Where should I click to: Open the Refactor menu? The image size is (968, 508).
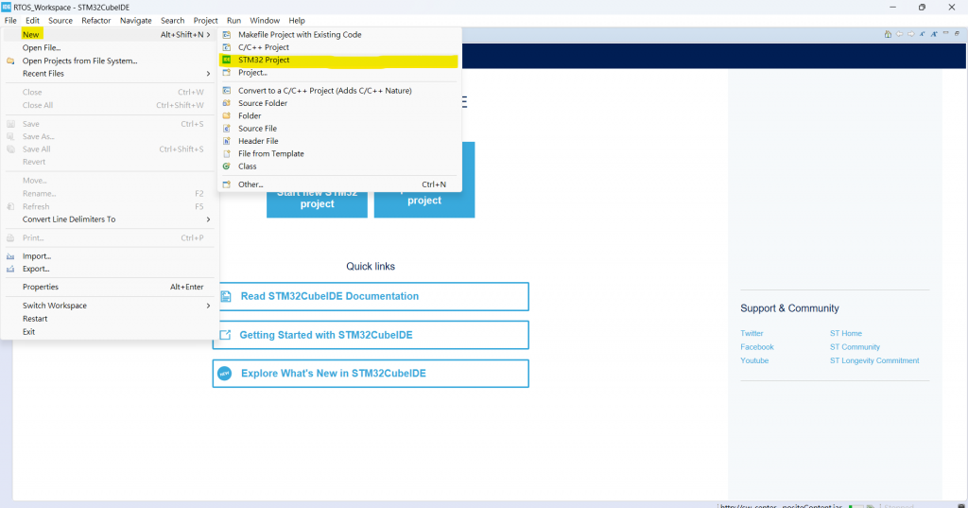pyautogui.click(x=96, y=21)
